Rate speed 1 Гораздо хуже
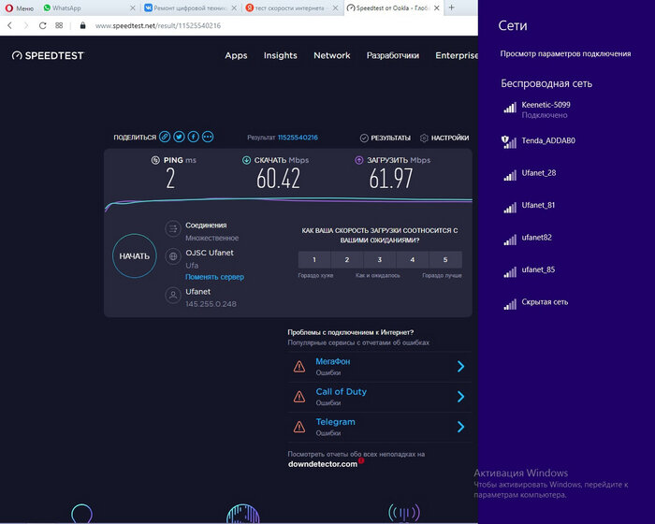This screenshot has height=524, width=655. coord(314,259)
